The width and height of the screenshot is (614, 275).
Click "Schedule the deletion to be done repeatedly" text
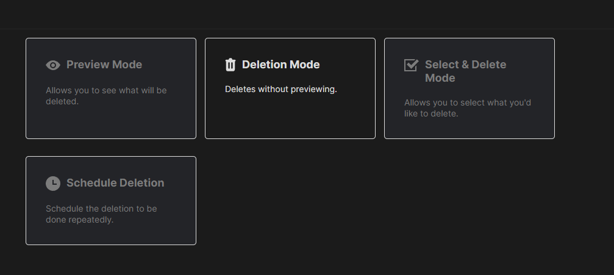(101, 214)
